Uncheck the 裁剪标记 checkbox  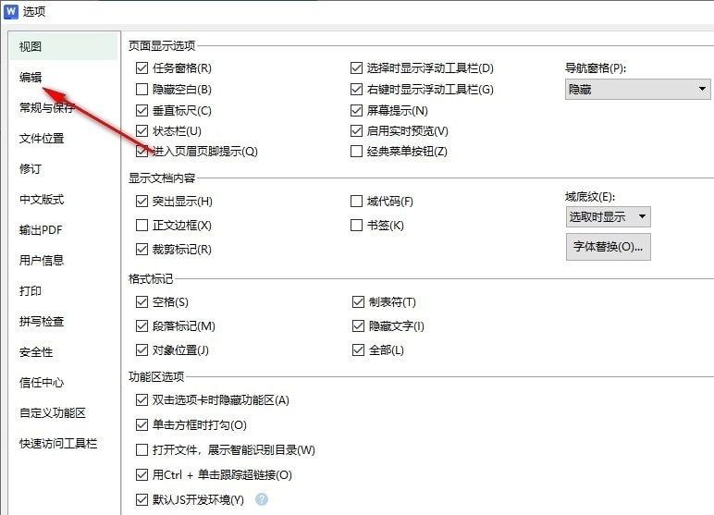(142, 250)
